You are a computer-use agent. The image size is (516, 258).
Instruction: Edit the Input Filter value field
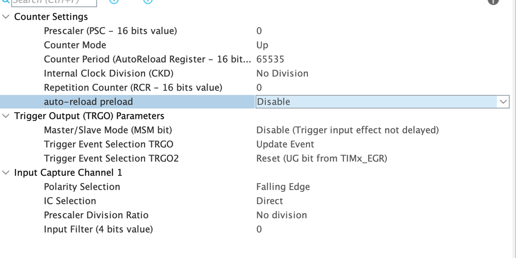click(259, 229)
